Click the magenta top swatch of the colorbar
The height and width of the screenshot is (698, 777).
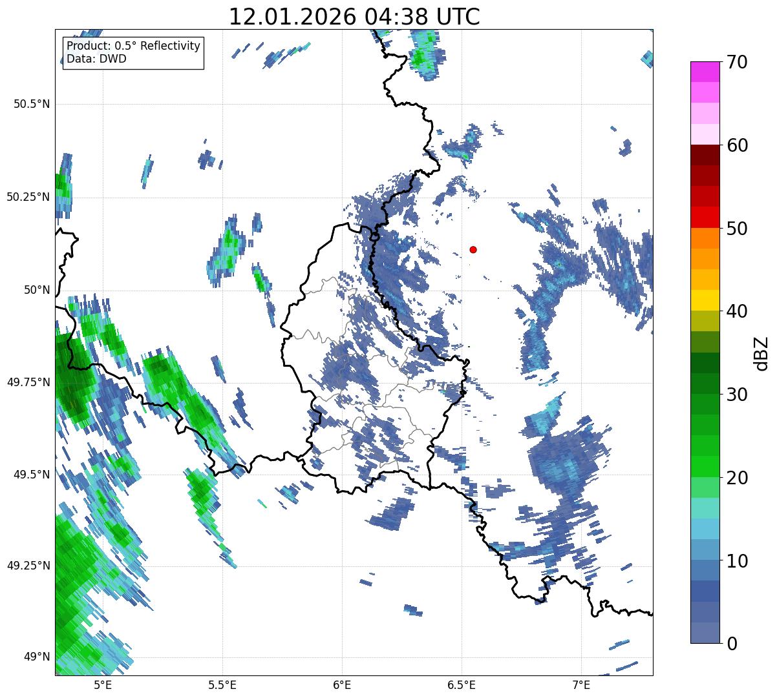pyautogui.click(x=705, y=72)
